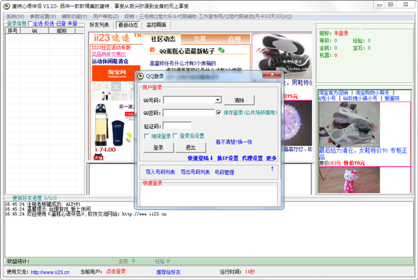Open the www.ii23.cn link in status bar

[48, 272]
